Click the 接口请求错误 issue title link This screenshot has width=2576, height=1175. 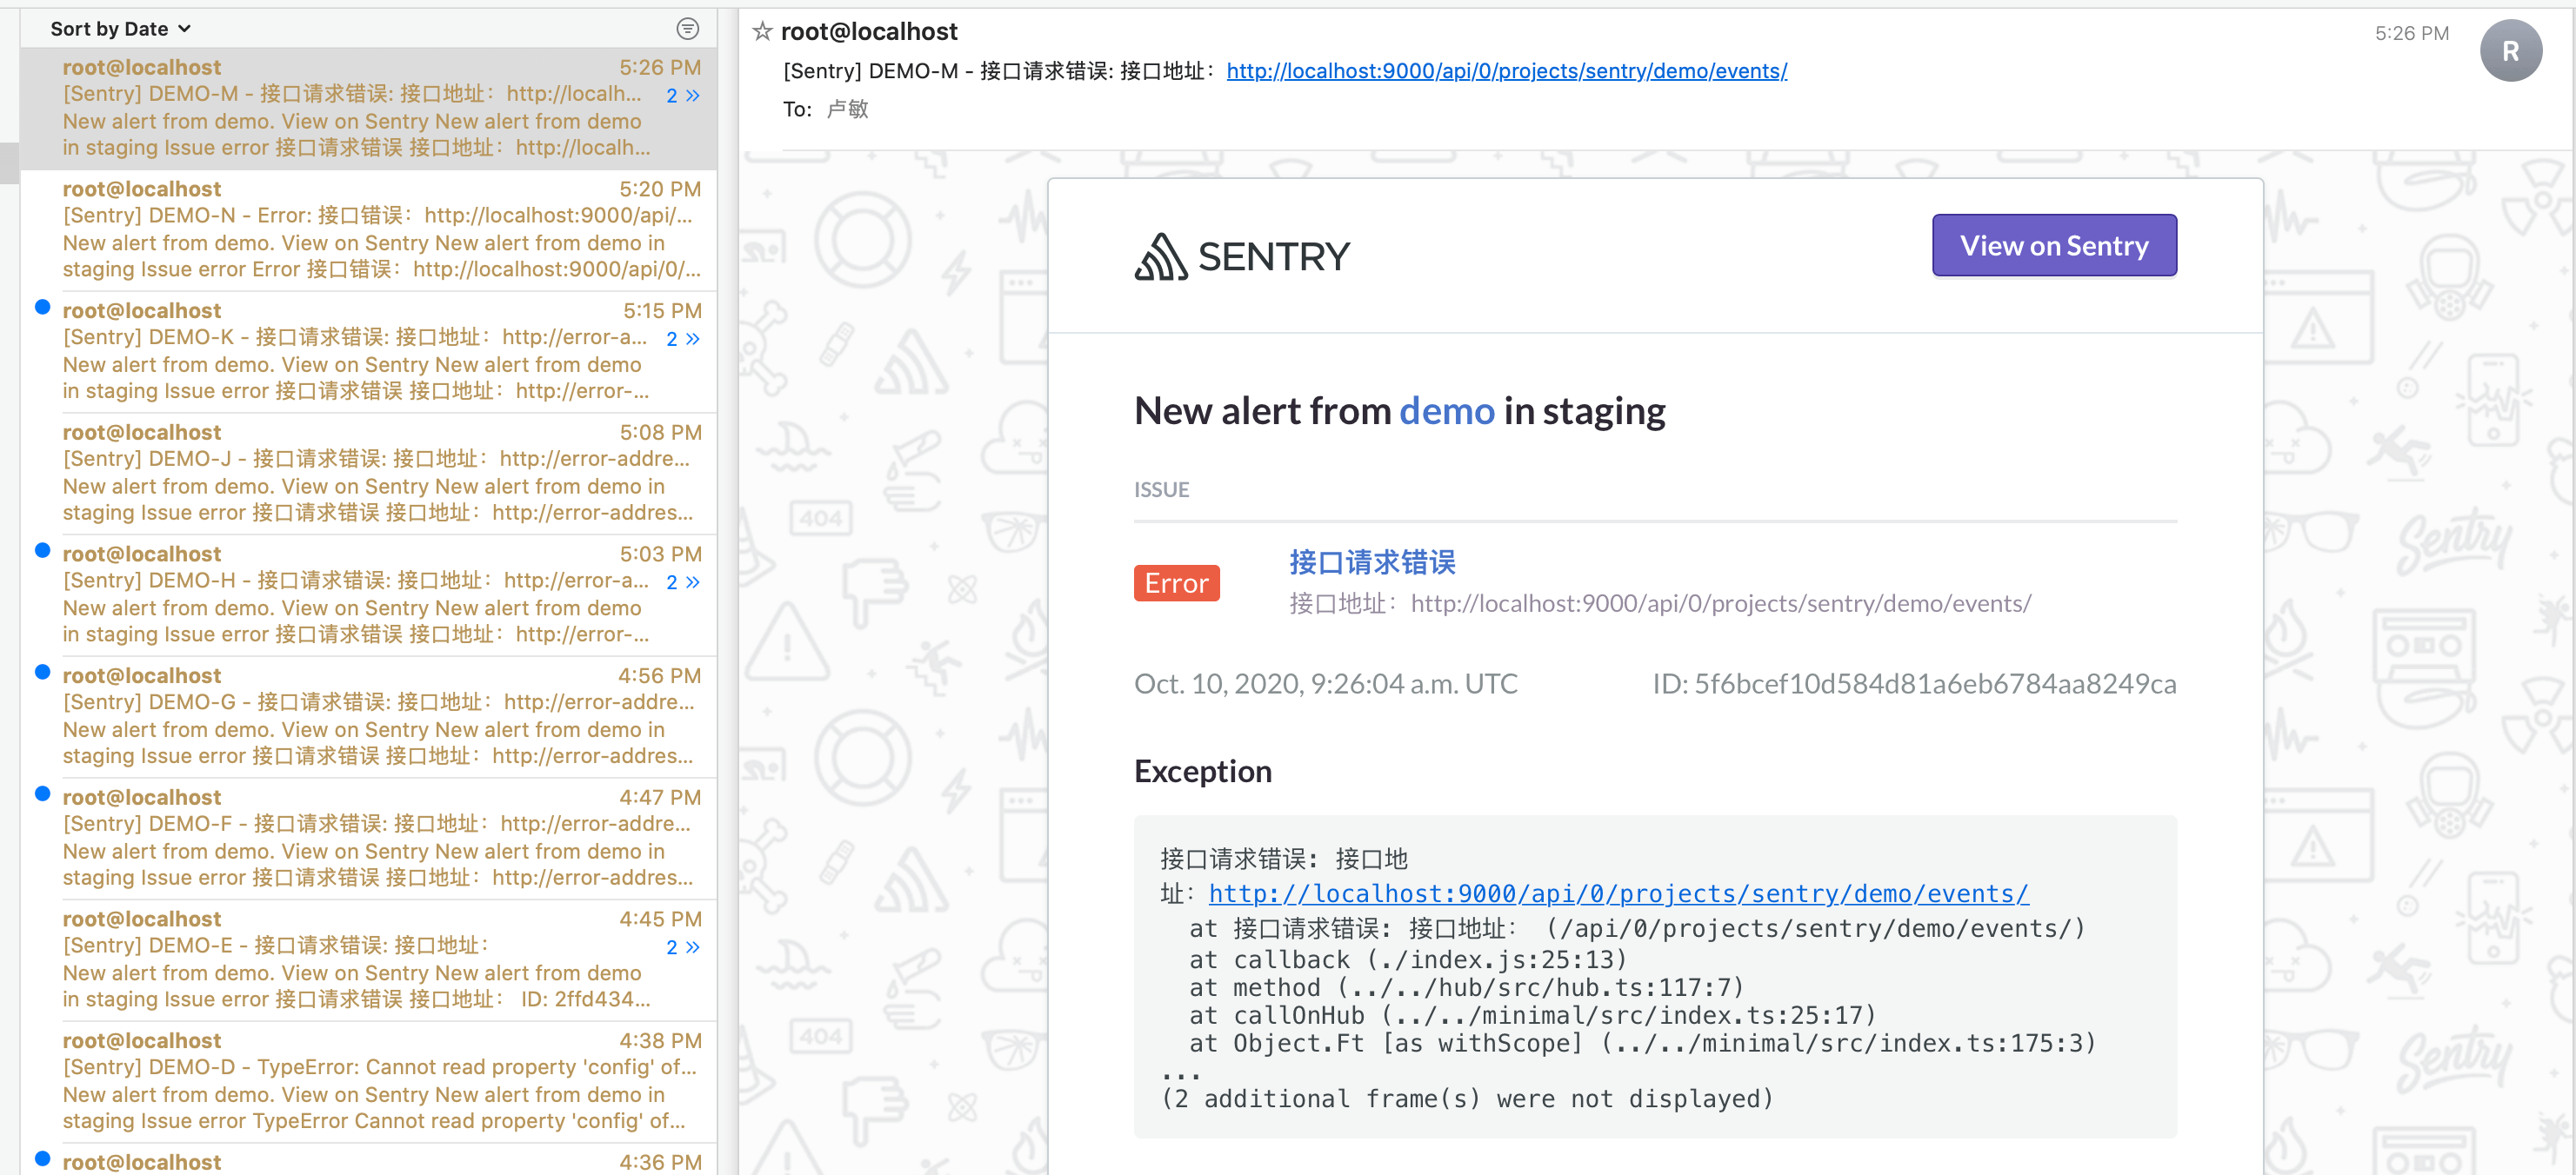[1371, 562]
